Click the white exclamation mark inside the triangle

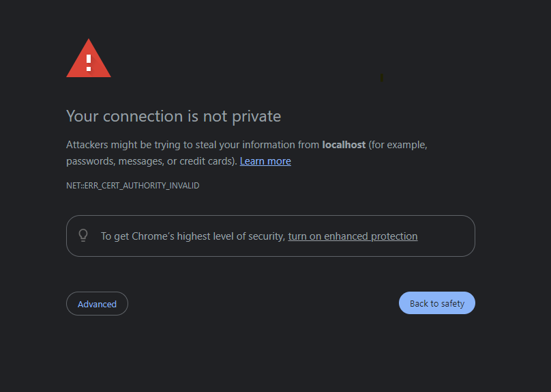tap(89, 63)
